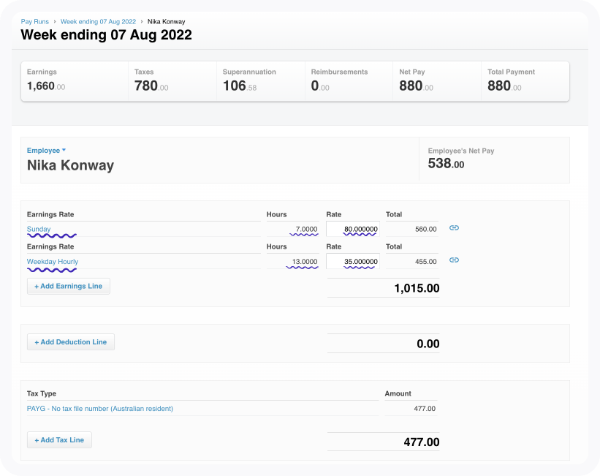Viewport: 600px width, 476px height.
Task: Click the Nika Konway breadcrumb text
Action: (x=166, y=21)
